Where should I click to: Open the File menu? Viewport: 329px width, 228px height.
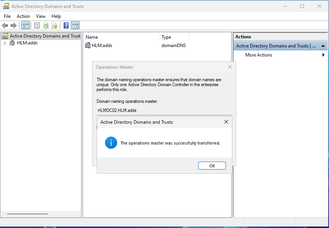click(x=7, y=16)
